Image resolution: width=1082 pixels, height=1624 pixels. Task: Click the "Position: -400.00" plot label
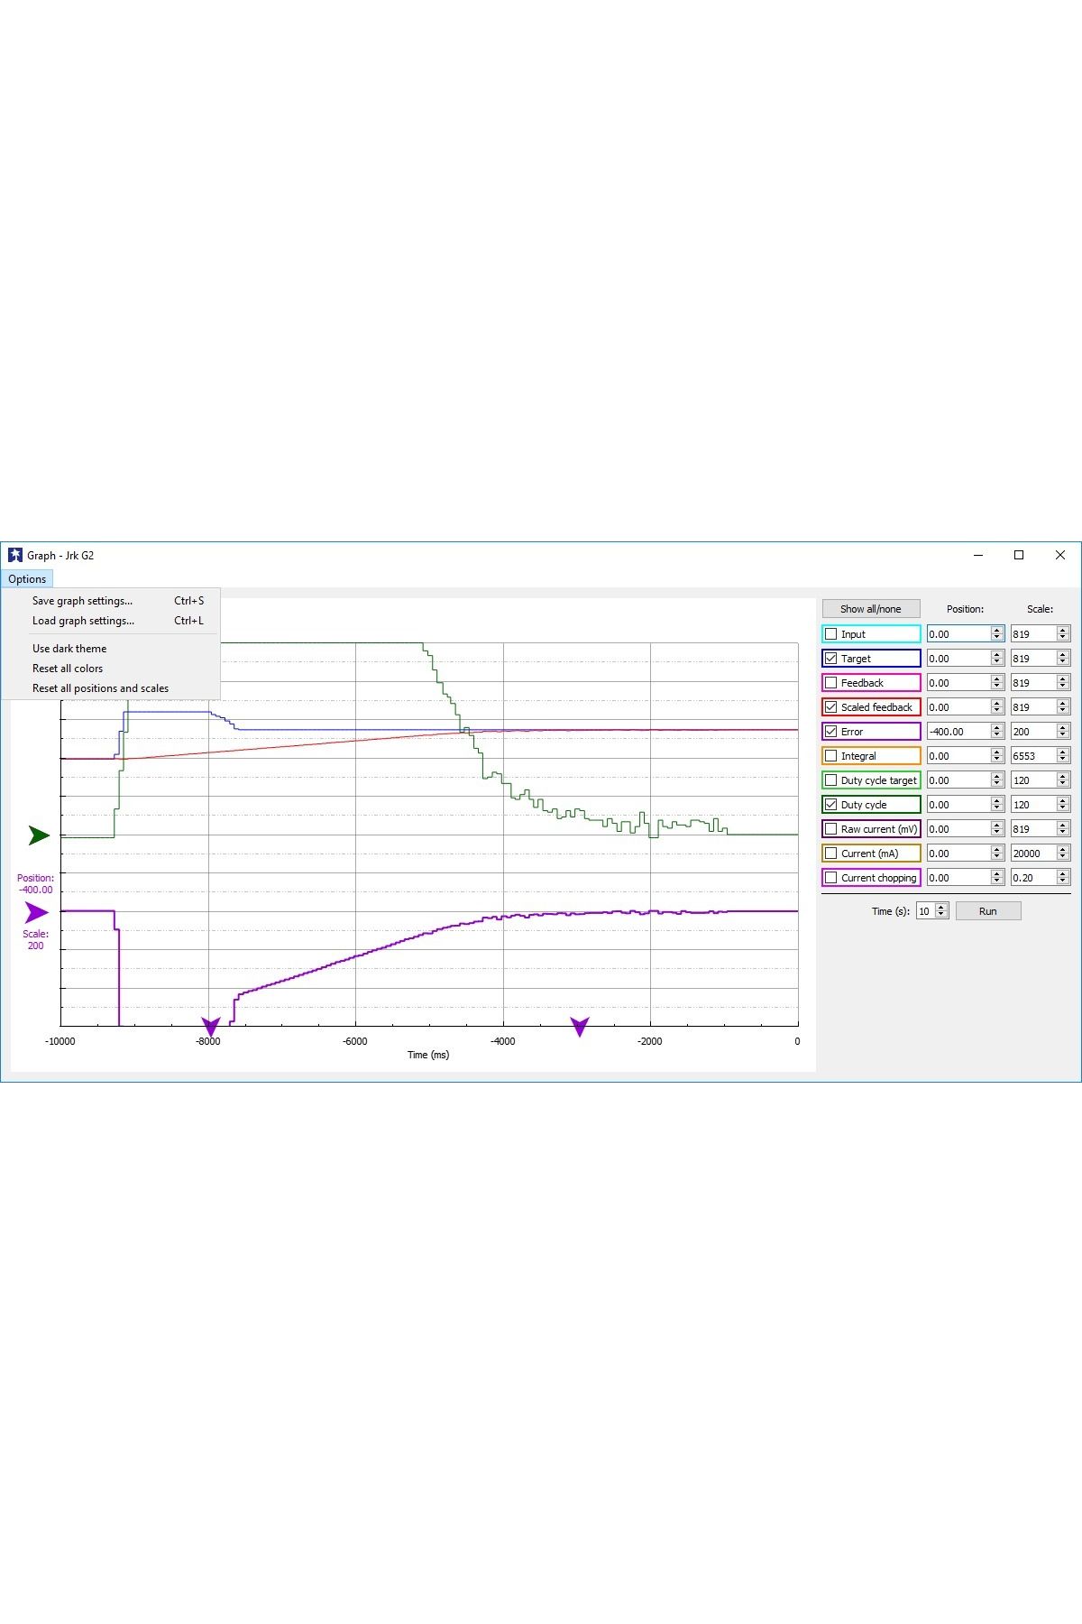coord(36,884)
